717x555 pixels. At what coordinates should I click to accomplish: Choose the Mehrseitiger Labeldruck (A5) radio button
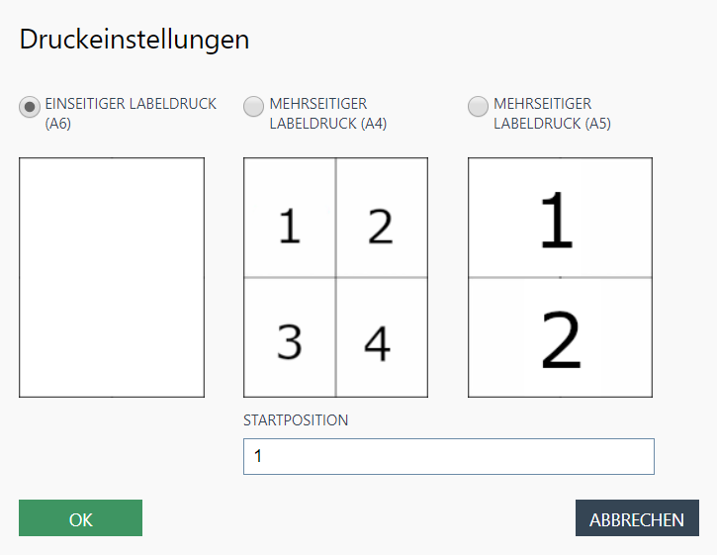coord(478,106)
